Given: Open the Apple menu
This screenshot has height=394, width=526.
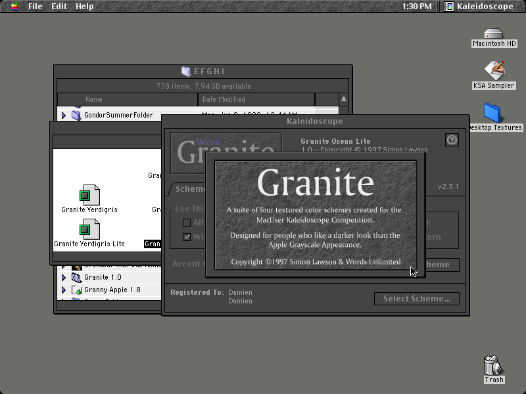Looking at the screenshot, I should [x=14, y=6].
